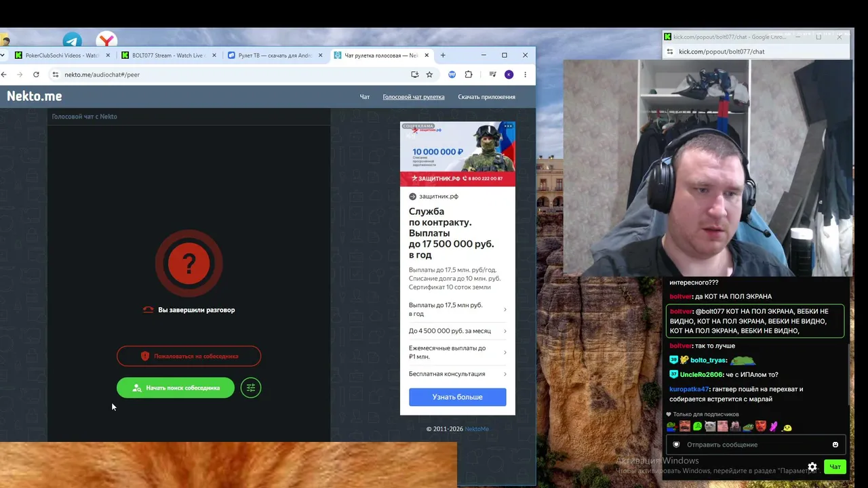The width and height of the screenshot is (868, 488).
Task: Expand Выплаты до 17,5 млн руб. в год
Action: click(x=458, y=310)
